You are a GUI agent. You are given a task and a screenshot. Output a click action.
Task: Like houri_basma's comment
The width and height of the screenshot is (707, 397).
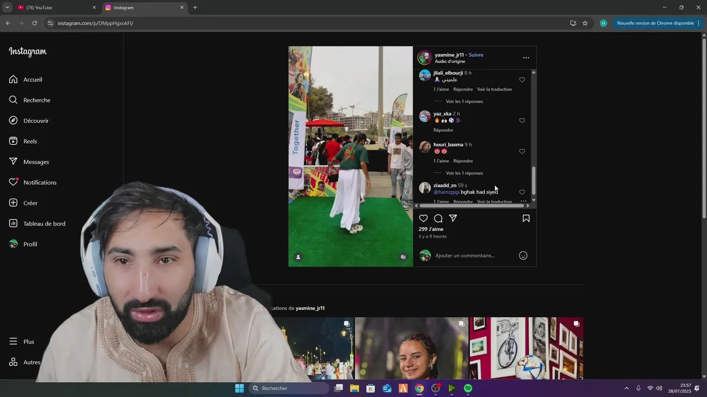click(522, 152)
